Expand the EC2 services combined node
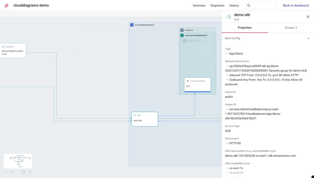 click(x=197, y=84)
